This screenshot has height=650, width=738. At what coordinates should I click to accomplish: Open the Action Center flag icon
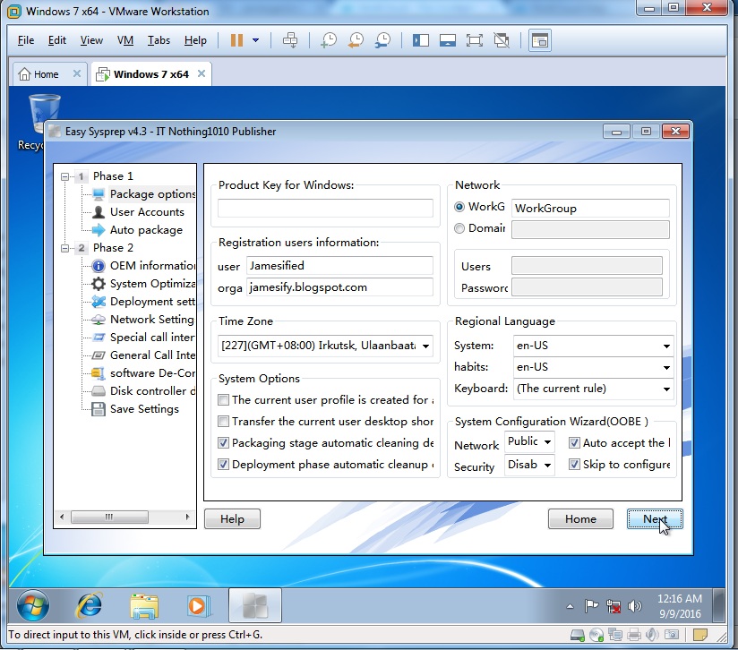coord(591,606)
